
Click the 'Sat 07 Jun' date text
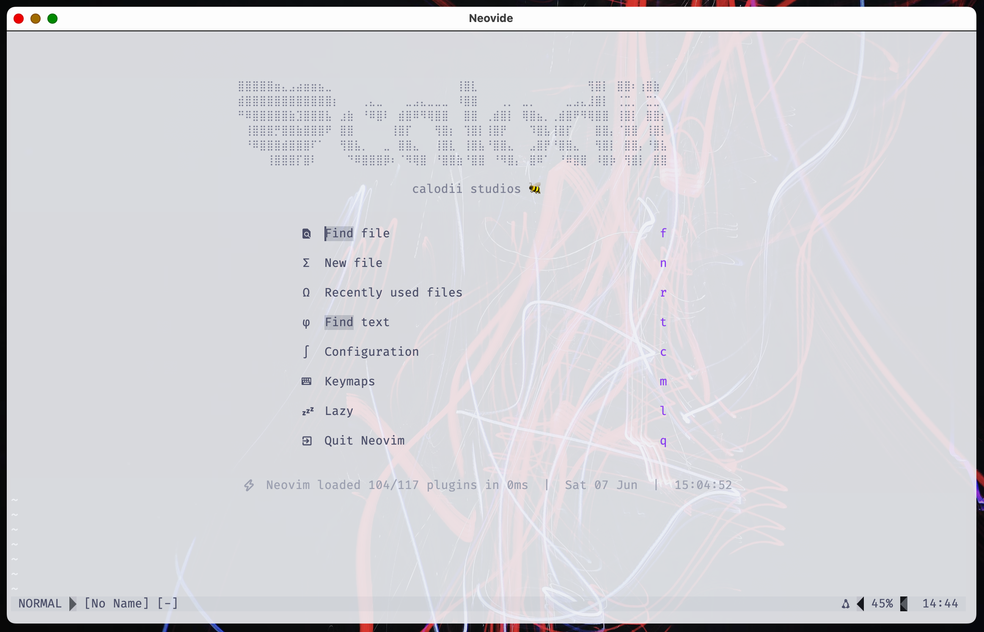point(601,485)
